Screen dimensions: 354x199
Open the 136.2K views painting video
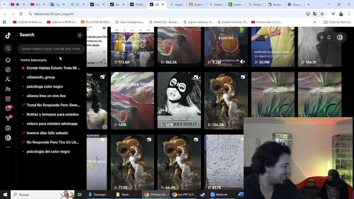pyautogui.click(x=226, y=101)
